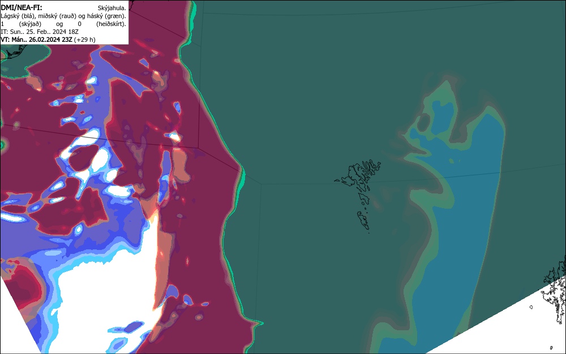Screen dimensions: 566x354
Task: Click the Skýjahula label in legend
Action: point(112,8)
